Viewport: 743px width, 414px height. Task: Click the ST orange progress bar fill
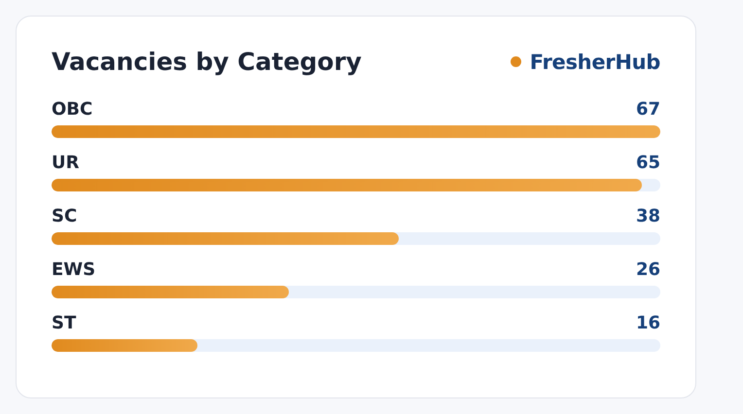tap(124, 345)
